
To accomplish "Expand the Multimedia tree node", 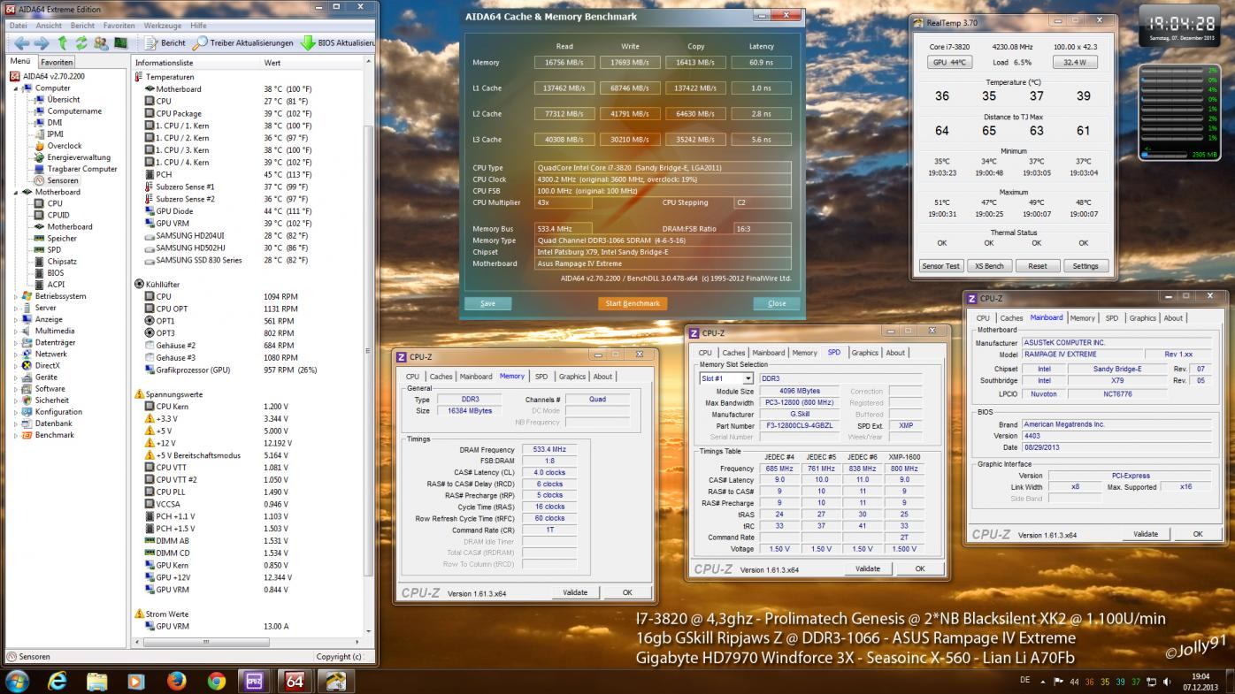I will (16, 331).
